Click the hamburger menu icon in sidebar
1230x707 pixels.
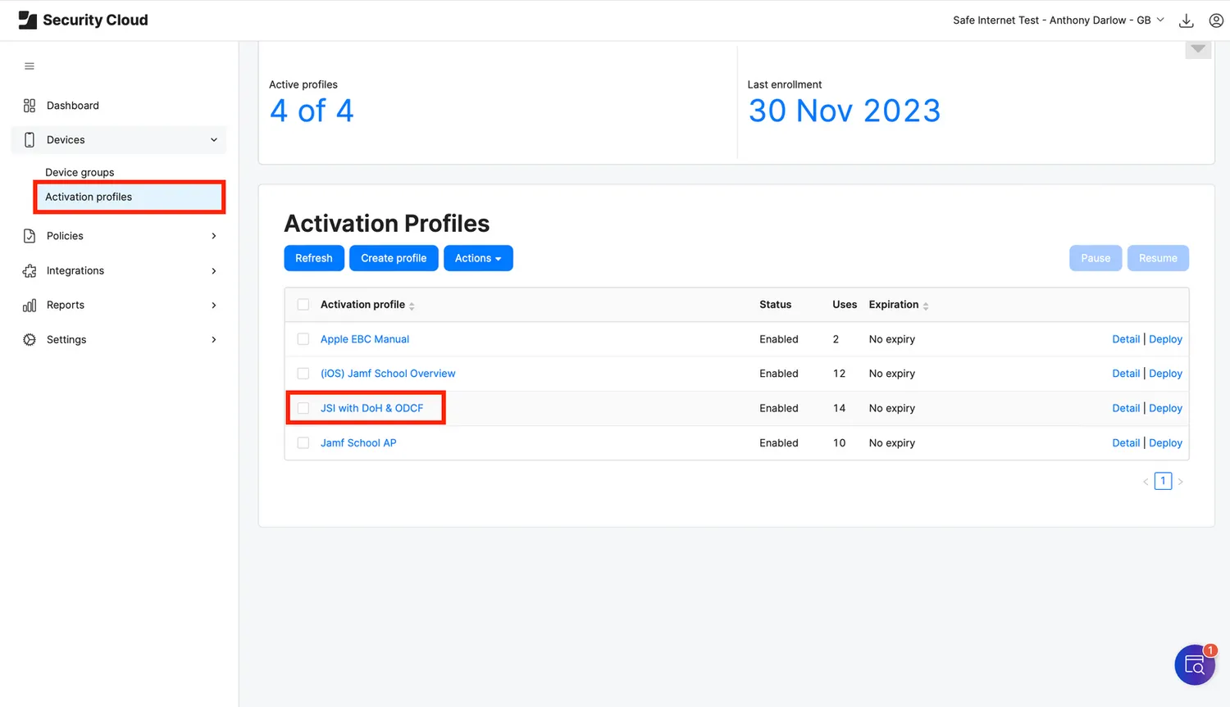30,66
